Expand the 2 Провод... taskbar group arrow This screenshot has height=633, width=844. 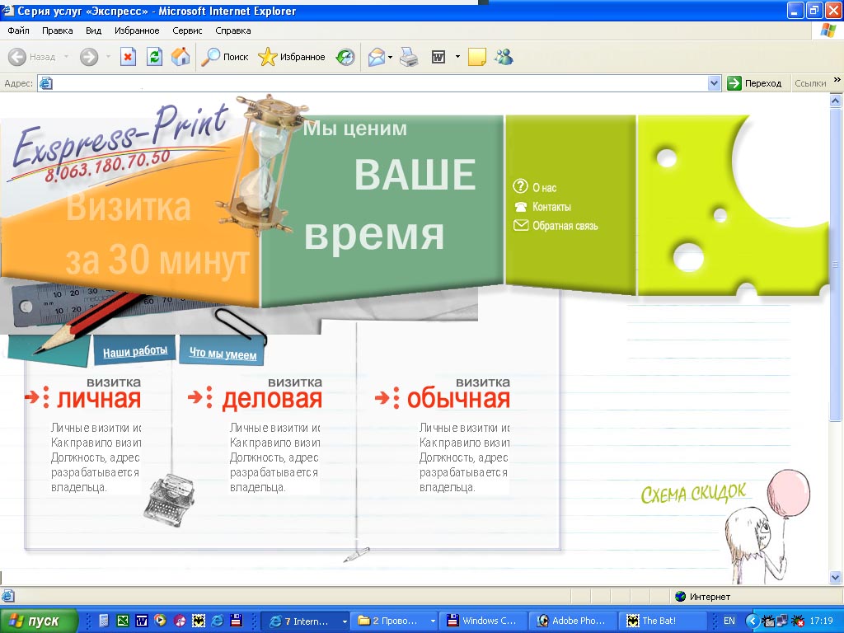[x=432, y=621]
